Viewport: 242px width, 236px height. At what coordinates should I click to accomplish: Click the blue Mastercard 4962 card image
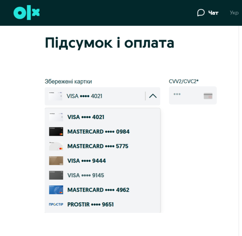56,190
